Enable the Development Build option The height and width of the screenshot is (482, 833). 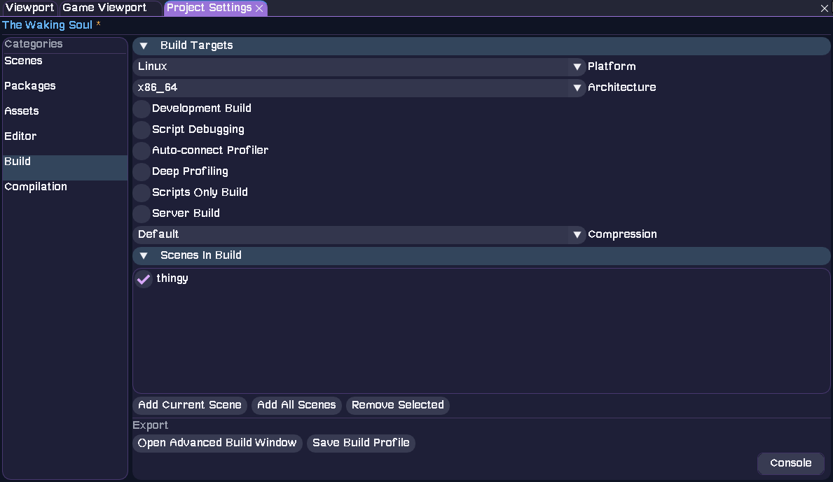(x=141, y=108)
